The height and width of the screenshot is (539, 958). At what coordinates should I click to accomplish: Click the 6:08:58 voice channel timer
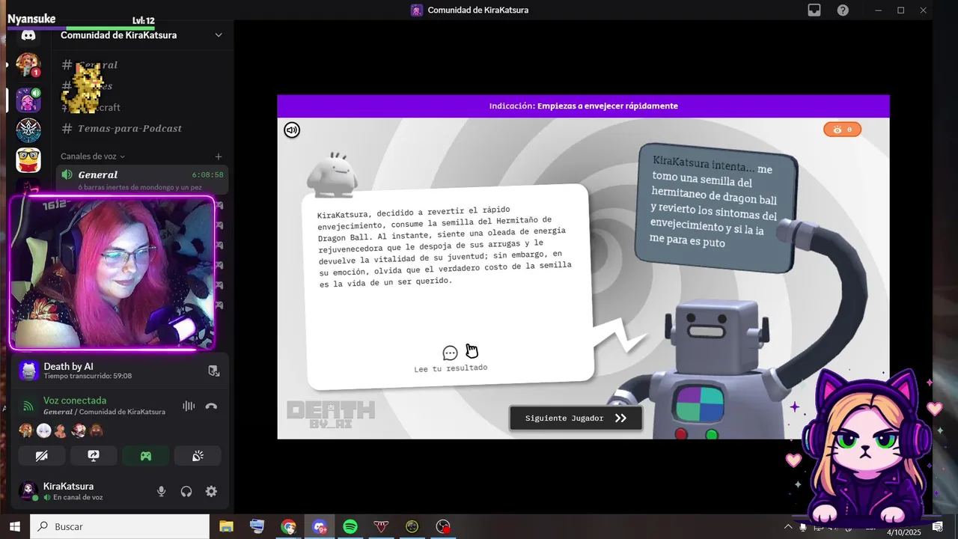pos(207,174)
